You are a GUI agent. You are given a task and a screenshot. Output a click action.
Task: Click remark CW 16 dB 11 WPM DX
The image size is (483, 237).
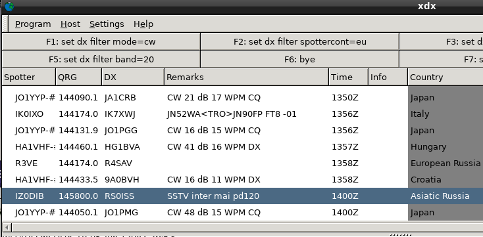[x=214, y=180]
